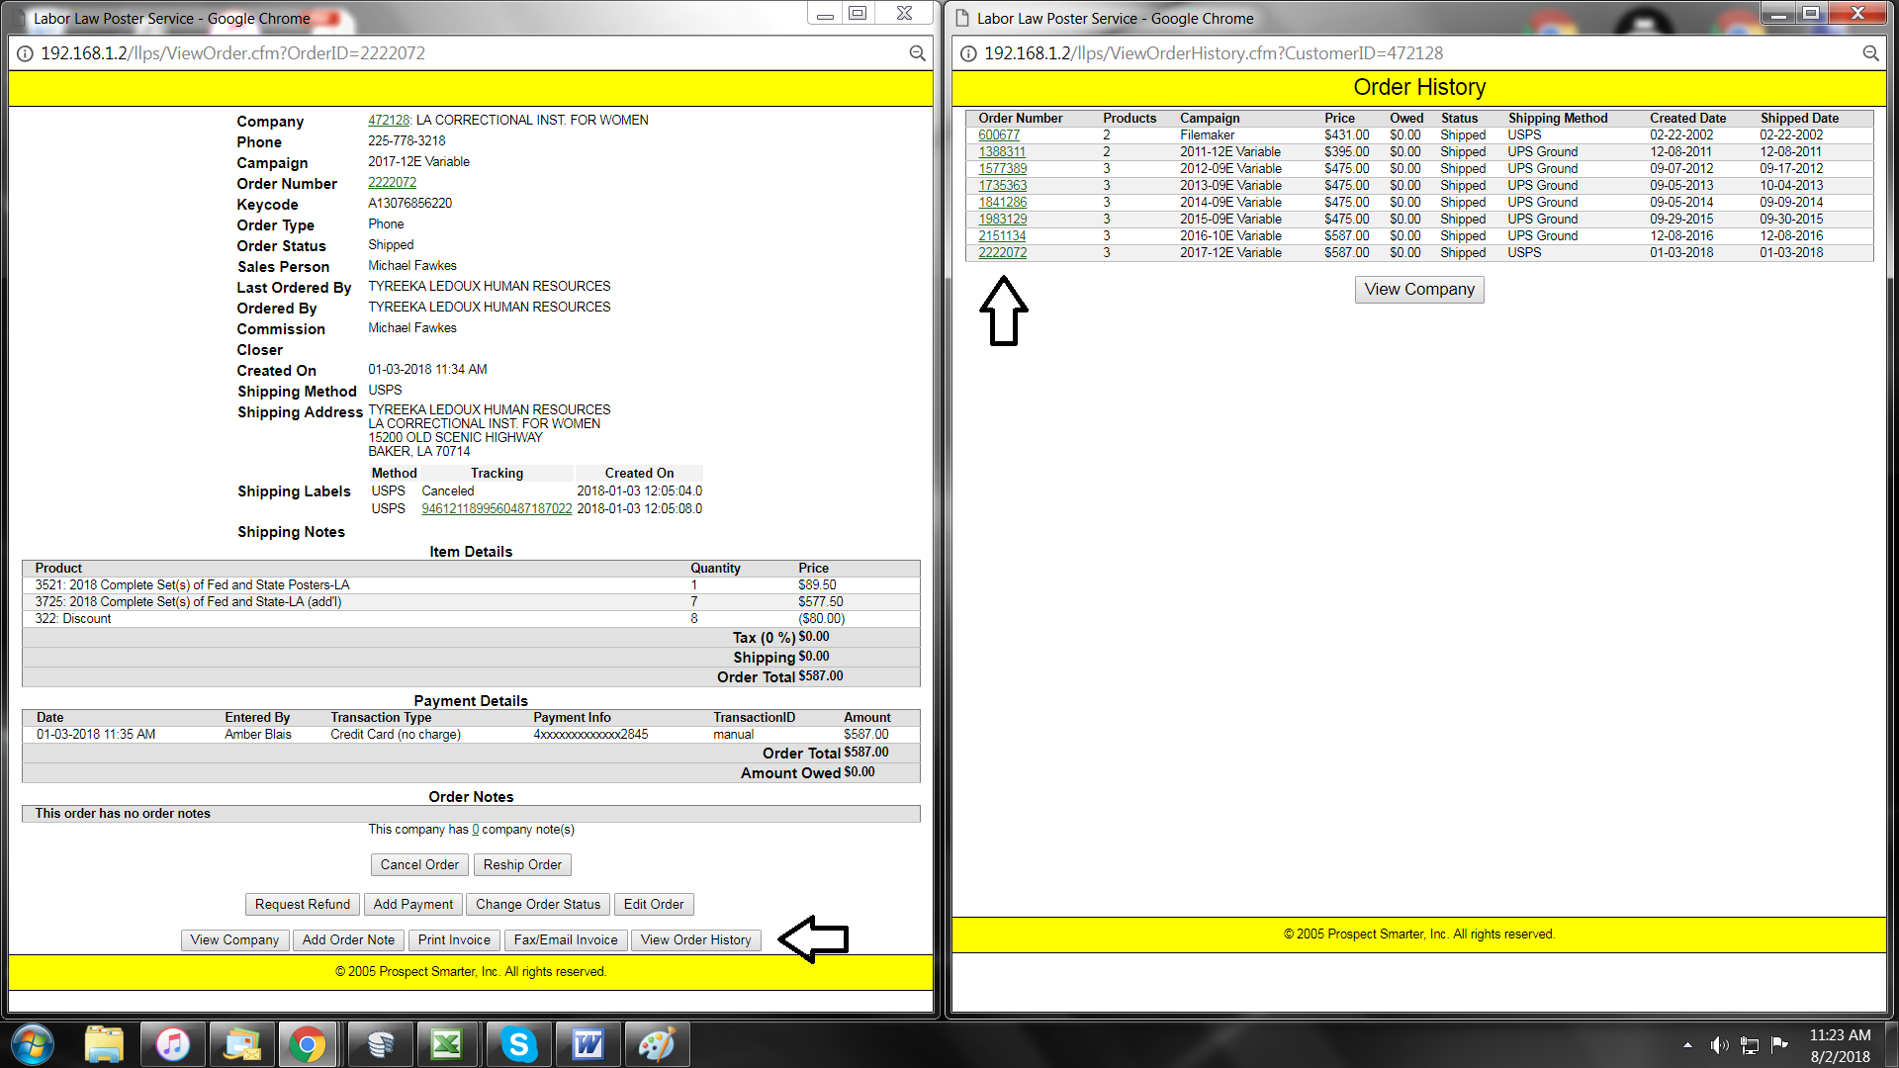Click the View Order History button
Screen dimensions: 1899x1068
coord(695,940)
